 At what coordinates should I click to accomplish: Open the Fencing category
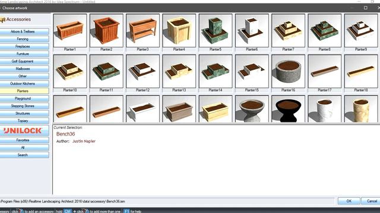click(24, 39)
